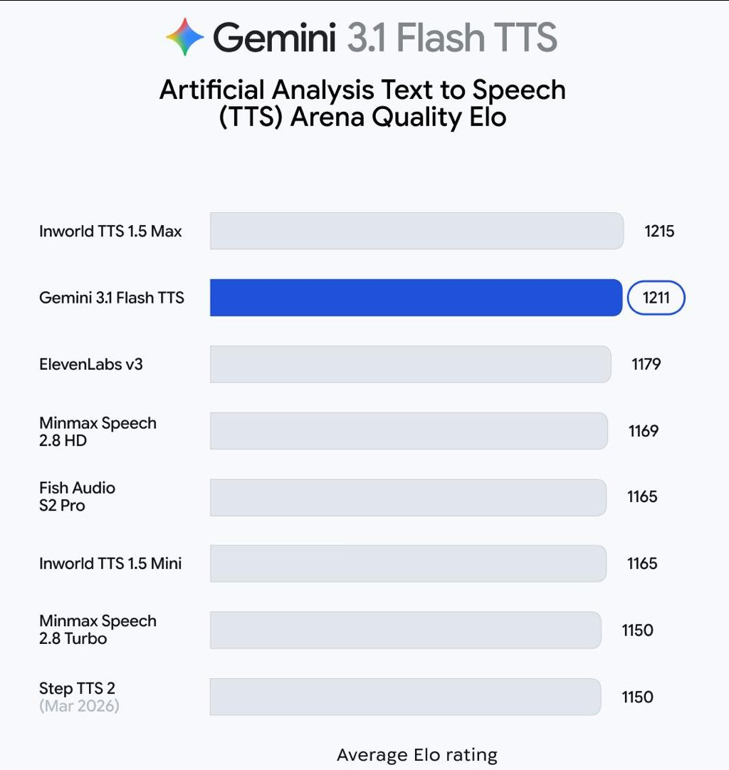Click the Gemini sparkle logo icon

(184, 37)
